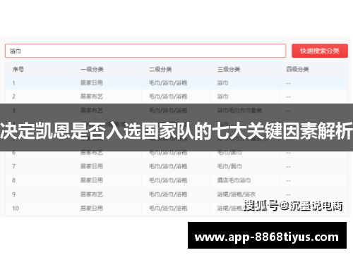The width and height of the screenshot is (353, 255).
Task: Click 酒店毛巾浴巾 in row 8
Action: [234, 180]
